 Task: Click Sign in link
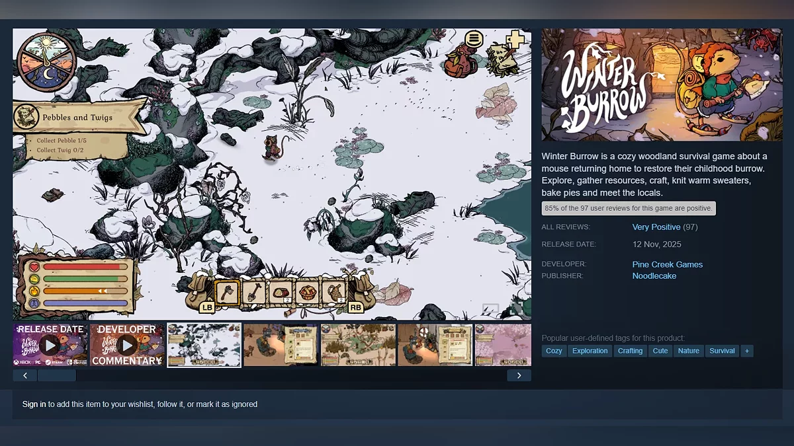[34, 404]
